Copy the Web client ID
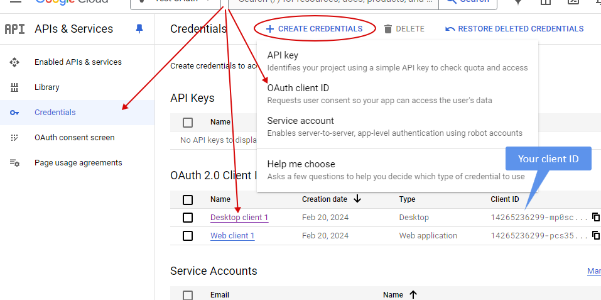 click(595, 235)
